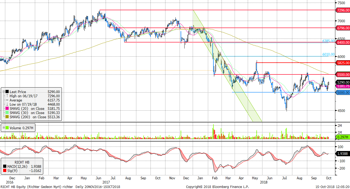Click "SMAVG (200) on Close" legend text
350x189 pixels.
point(28,117)
